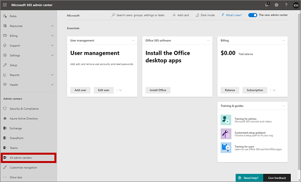Open the KM account avatar
Image resolution: width=301 pixels, height=182 pixels.
click(296, 5)
